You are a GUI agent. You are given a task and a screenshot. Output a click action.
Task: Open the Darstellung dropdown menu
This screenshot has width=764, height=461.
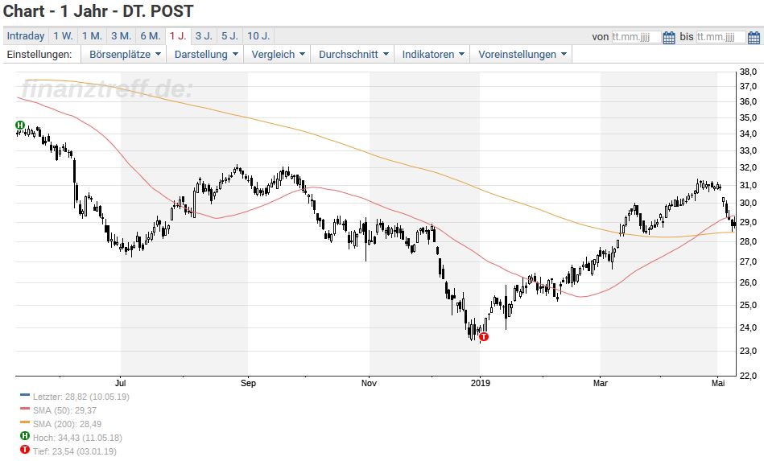point(205,55)
